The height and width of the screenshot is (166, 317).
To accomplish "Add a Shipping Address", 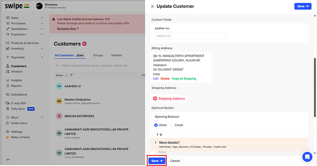I will click(169, 99).
